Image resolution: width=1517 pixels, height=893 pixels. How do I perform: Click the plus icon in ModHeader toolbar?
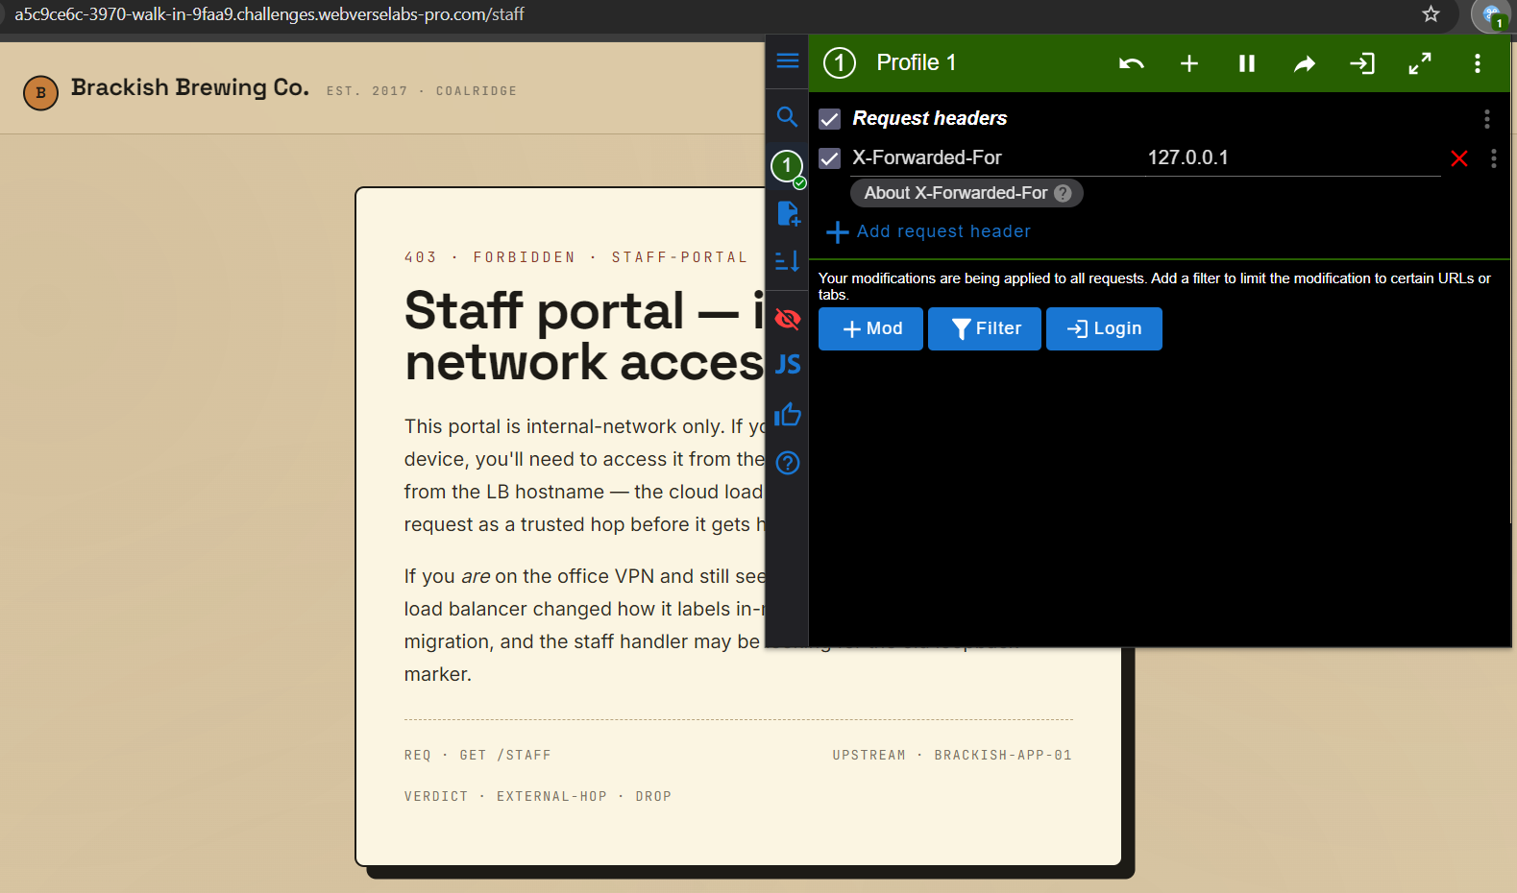1189,63
